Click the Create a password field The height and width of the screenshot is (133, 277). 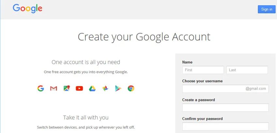pyautogui.click(x=226, y=108)
